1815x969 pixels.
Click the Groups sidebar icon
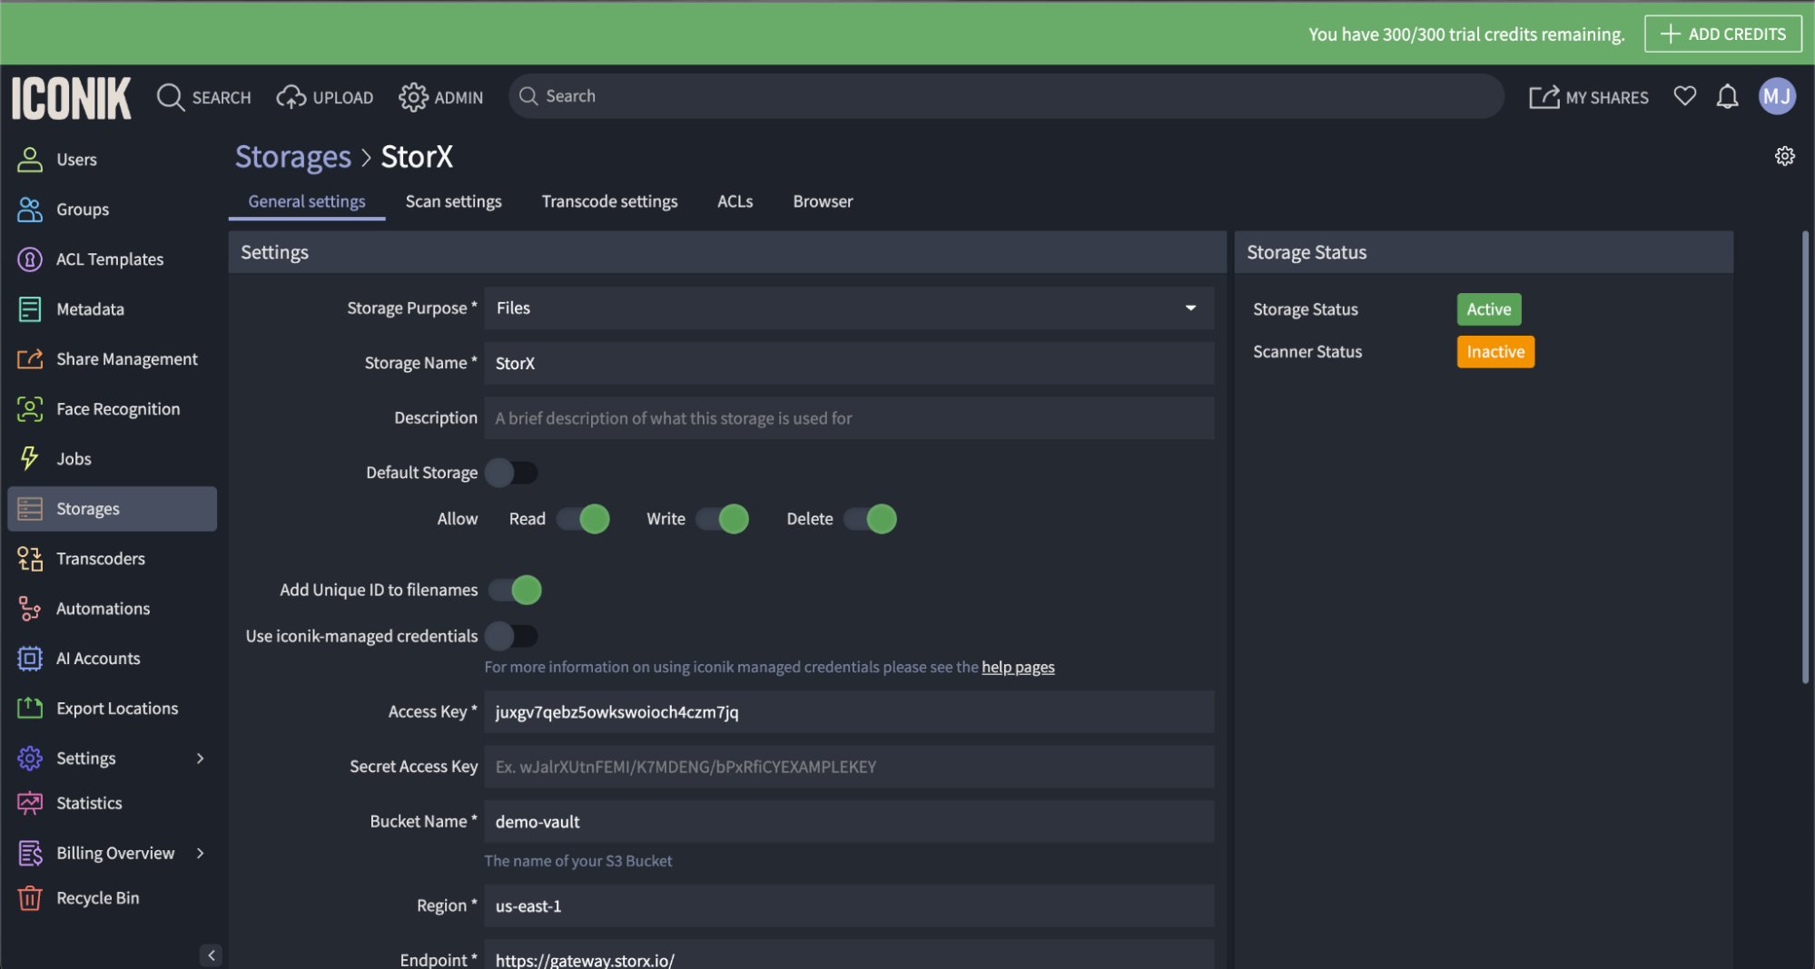30,210
